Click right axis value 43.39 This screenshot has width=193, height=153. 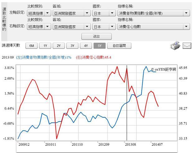point(183,78)
